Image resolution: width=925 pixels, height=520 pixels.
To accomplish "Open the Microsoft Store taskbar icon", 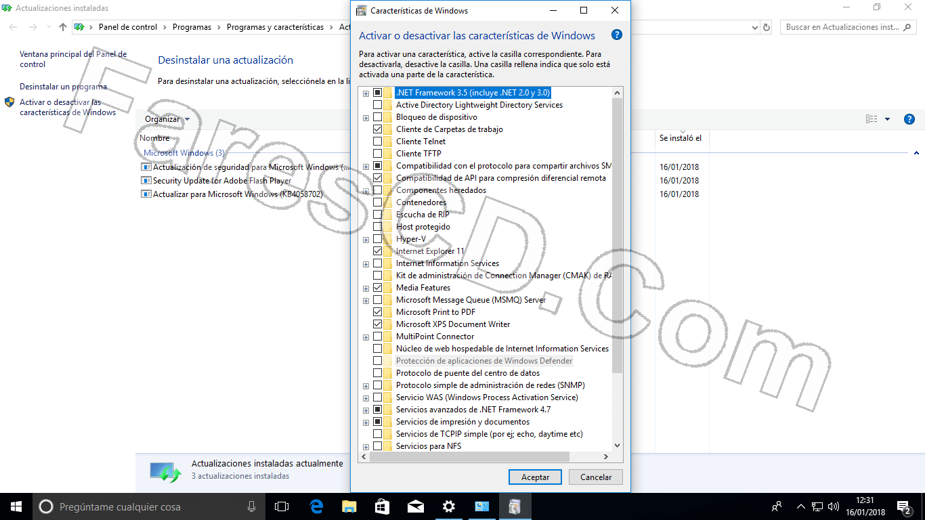I will (x=383, y=506).
